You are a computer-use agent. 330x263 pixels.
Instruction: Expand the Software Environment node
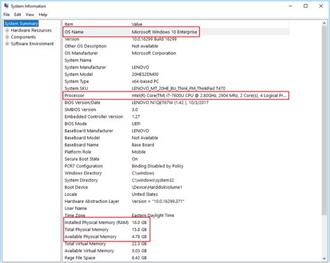(x=7, y=44)
